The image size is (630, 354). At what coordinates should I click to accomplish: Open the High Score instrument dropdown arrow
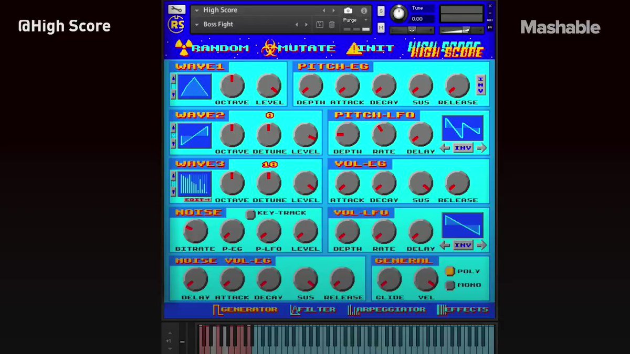[197, 10]
